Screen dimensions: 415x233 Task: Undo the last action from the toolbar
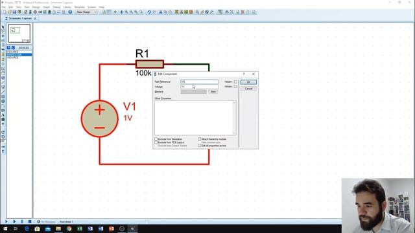point(149,12)
